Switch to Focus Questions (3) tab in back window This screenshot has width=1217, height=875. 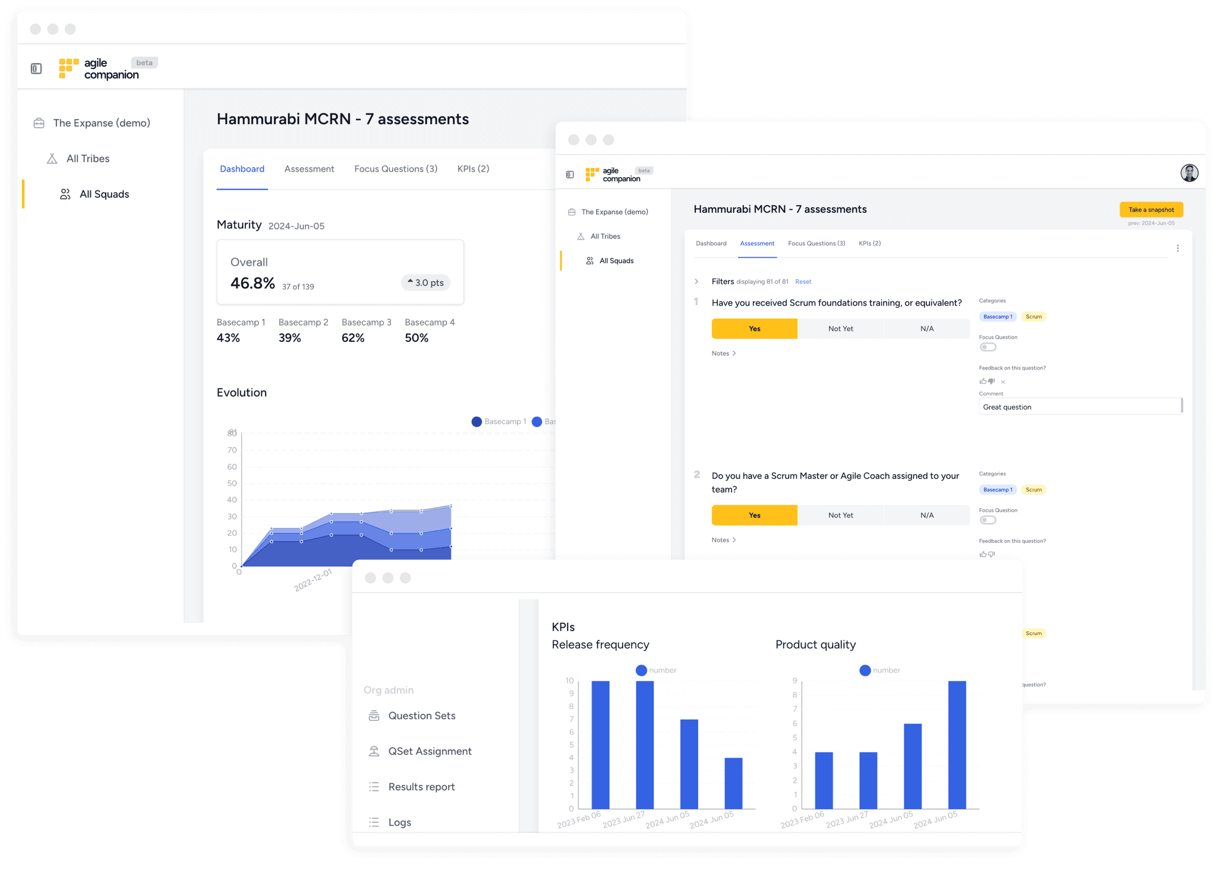point(396,169)
